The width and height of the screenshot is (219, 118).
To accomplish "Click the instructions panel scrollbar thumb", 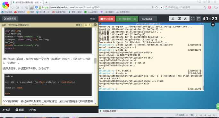I will coord(96,61).
